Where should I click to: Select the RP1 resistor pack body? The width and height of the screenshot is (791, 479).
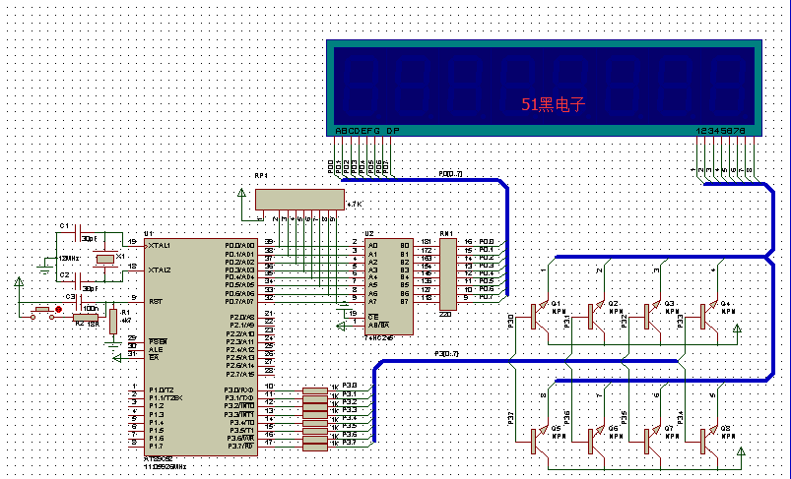(299, 200)
